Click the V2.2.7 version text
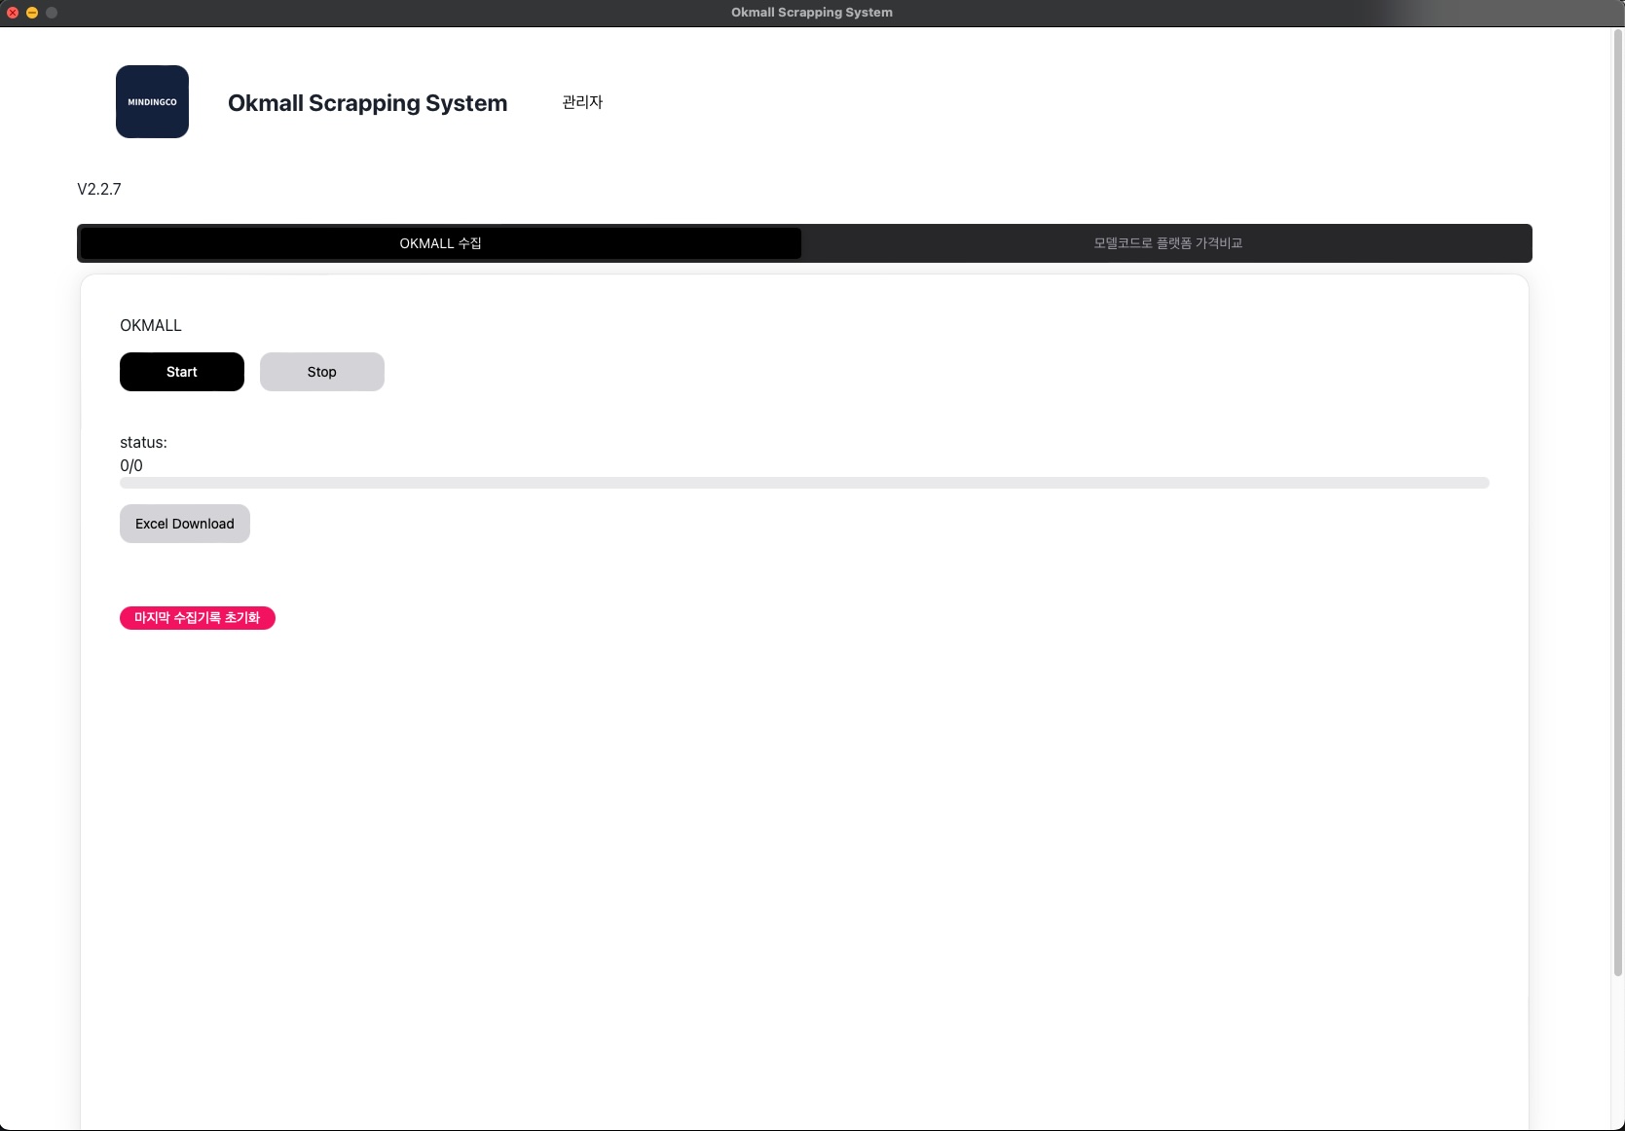1625x1131 pixels. (x=99, y=189)
